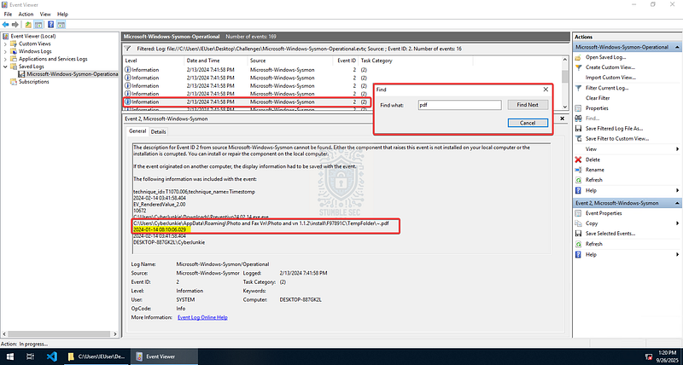Click the File Explorer taskbar button
Screen dimensions: 683x365
point(96,356)
